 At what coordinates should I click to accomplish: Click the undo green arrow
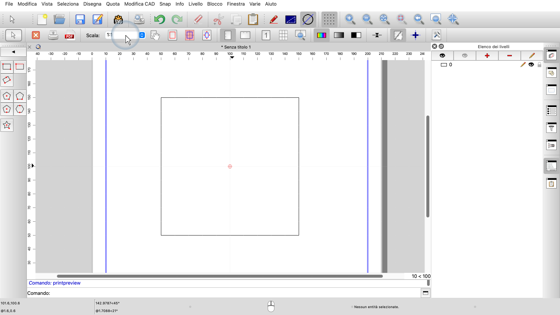click(x=160, y=19)
